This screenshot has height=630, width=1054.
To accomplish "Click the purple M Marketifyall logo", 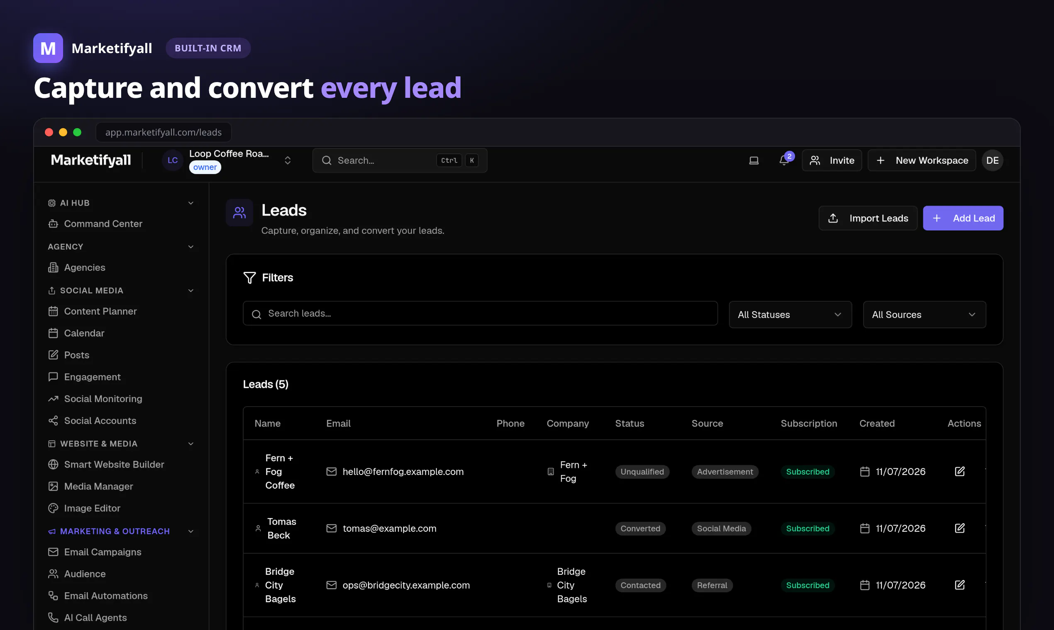I will 48,48.
